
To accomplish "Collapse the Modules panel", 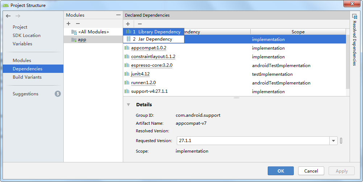I will coord(118,15).
